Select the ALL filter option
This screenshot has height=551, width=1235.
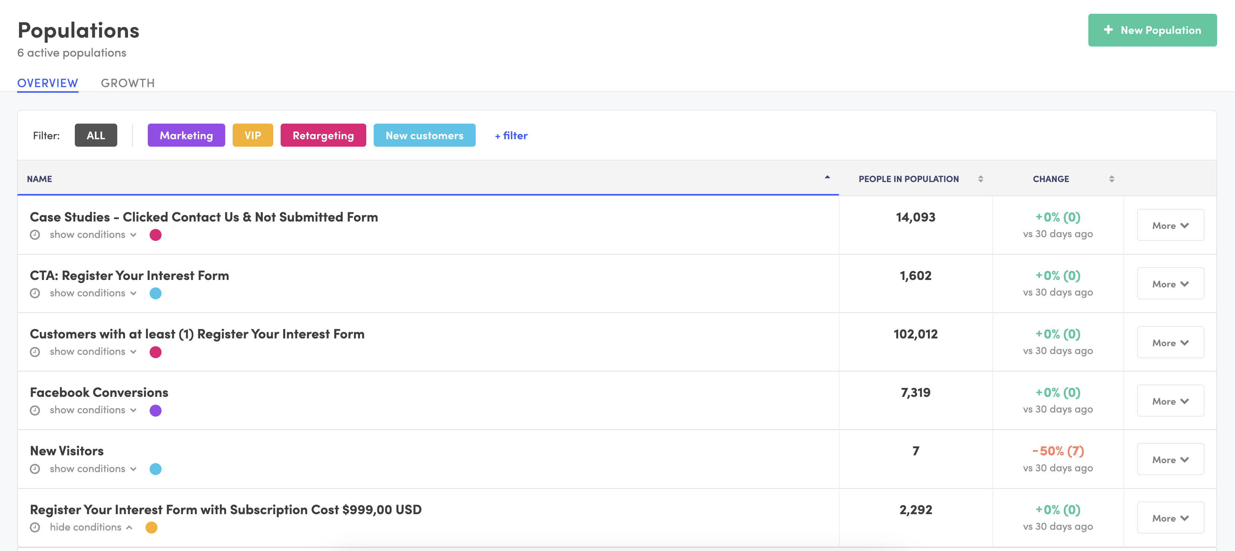[x=96, y=135]
